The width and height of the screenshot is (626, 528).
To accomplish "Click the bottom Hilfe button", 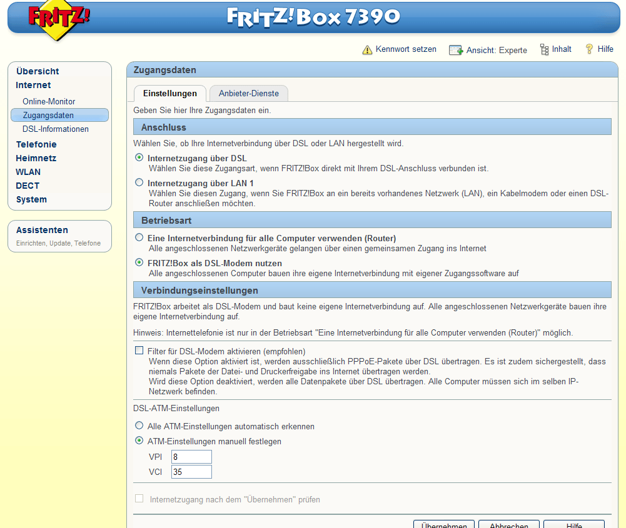I will [574, 524].
